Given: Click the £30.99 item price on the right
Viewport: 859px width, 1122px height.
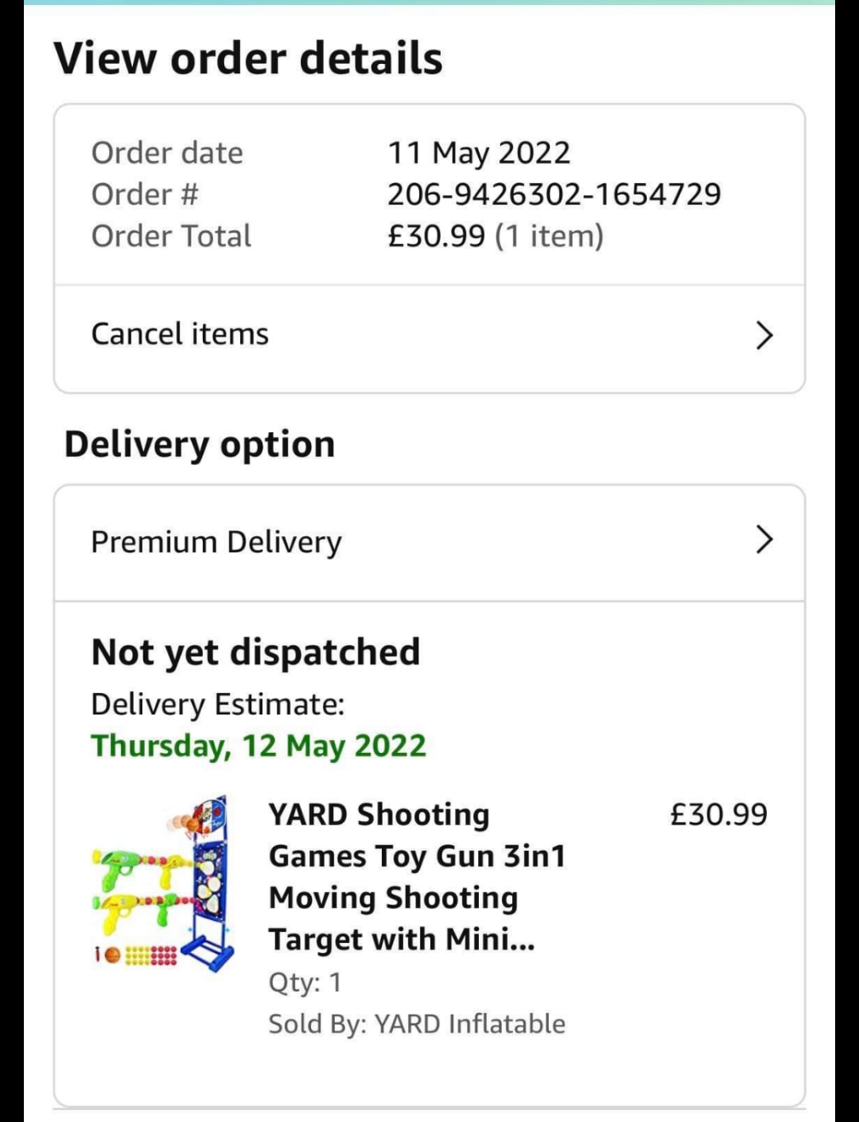Looking at the screenshot, I should (x=718, y=814).
